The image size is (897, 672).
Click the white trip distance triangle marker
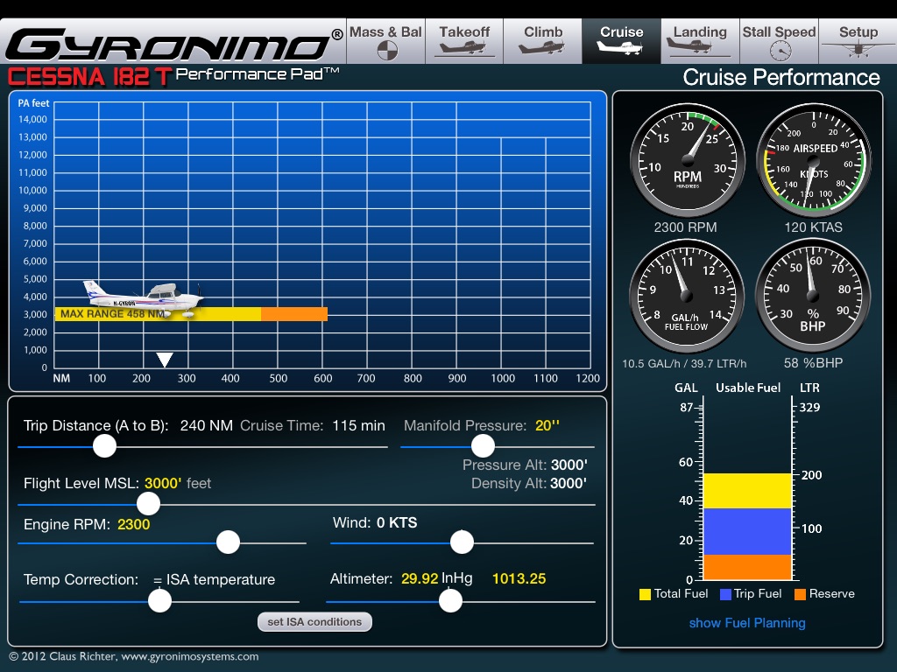point(165,360)
